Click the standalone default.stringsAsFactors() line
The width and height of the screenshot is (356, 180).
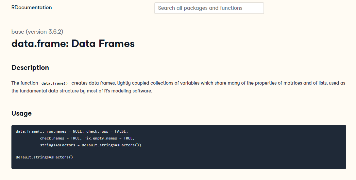pos(44,157)
